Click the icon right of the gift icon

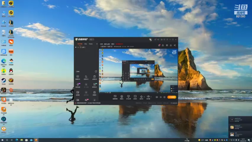point(163,45)
